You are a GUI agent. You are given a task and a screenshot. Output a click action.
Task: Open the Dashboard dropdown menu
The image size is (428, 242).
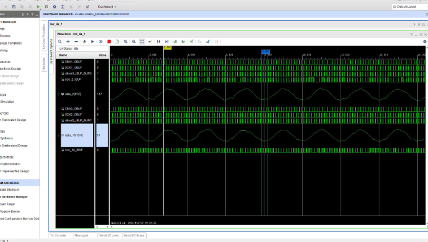(107, 7)
